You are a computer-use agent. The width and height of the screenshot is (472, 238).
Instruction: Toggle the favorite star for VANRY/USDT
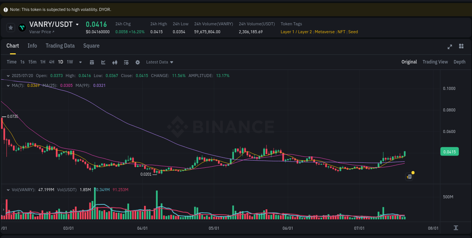[x=10, y=27]
